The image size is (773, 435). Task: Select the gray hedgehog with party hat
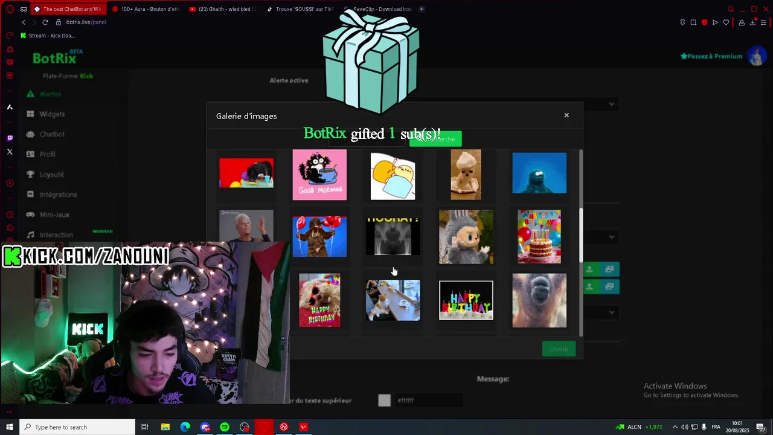(466, 237)
